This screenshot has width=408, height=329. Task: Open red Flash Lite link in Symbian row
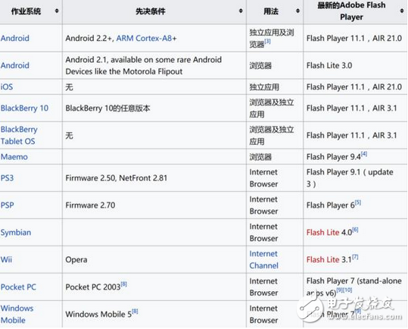click(322, 233)
